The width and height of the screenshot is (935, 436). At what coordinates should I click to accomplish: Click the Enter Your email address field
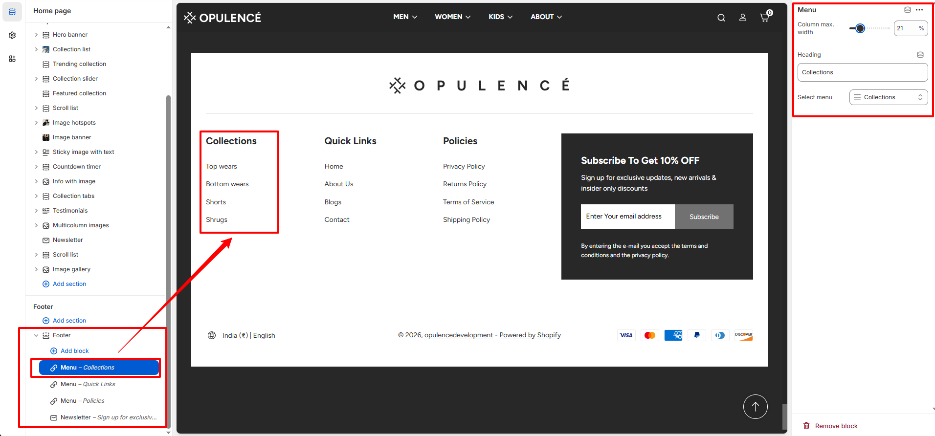point(628,217)
